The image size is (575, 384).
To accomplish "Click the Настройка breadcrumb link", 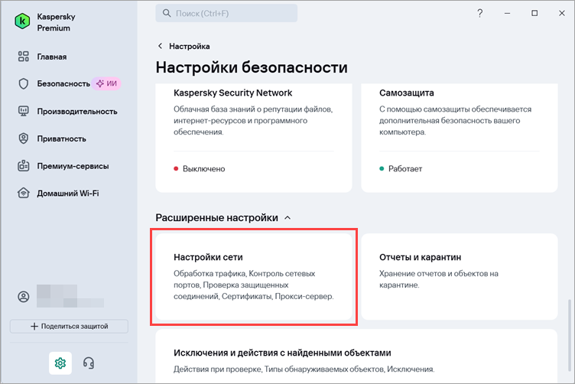I will 189,46.
